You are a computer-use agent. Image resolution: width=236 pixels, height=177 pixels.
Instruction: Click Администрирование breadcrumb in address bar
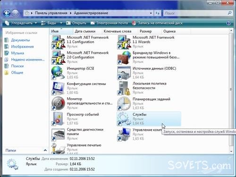(x=91, y=13)
